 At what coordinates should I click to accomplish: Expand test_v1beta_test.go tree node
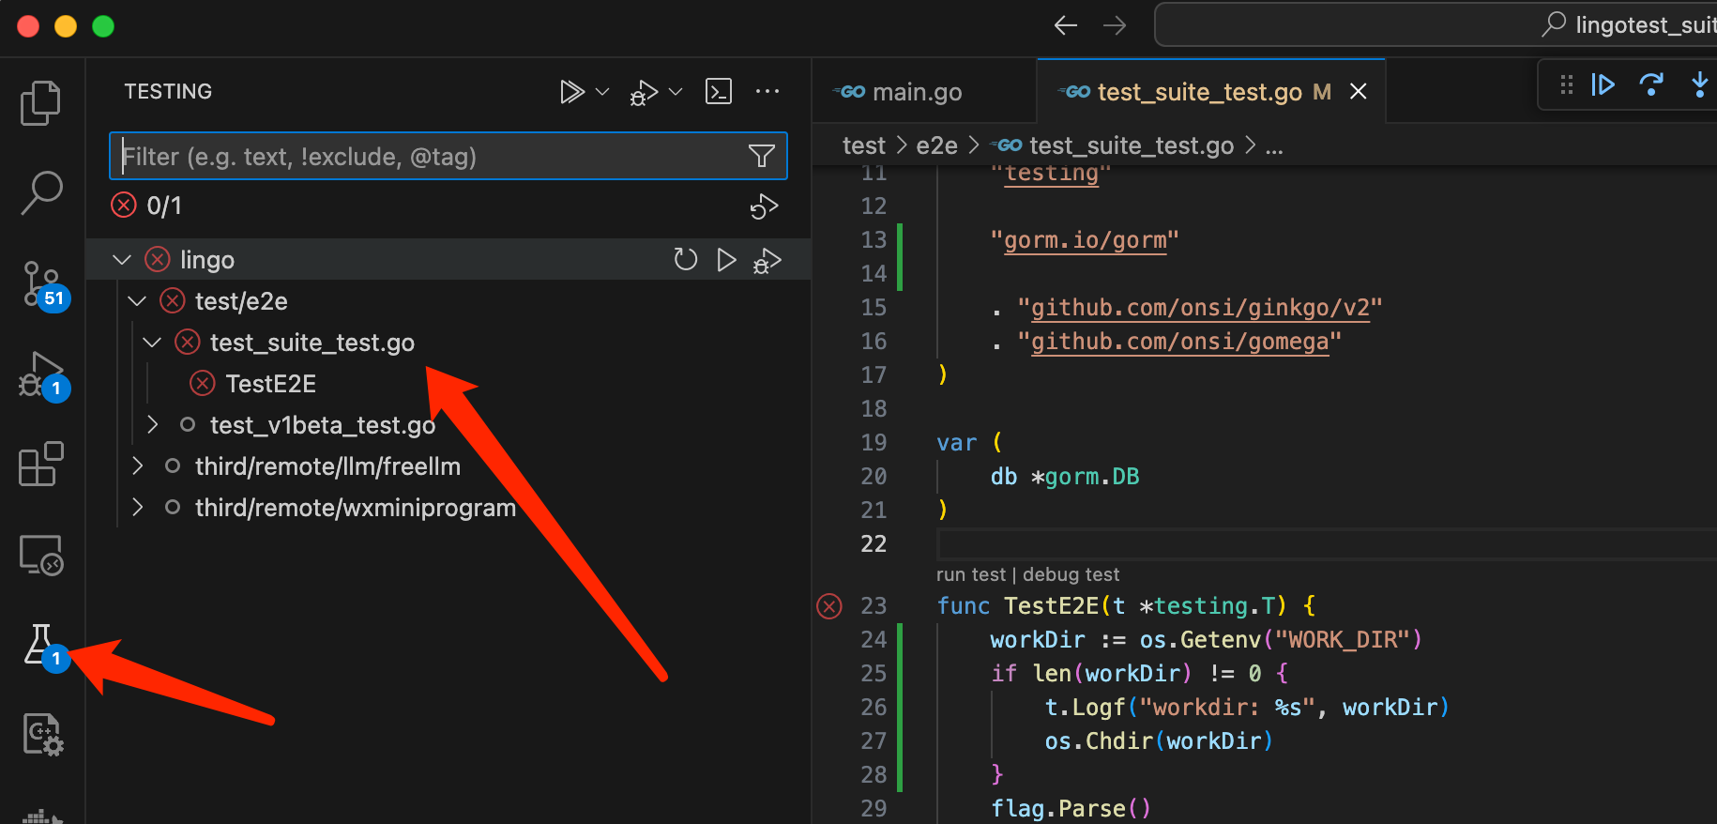[x=152, y=424]
